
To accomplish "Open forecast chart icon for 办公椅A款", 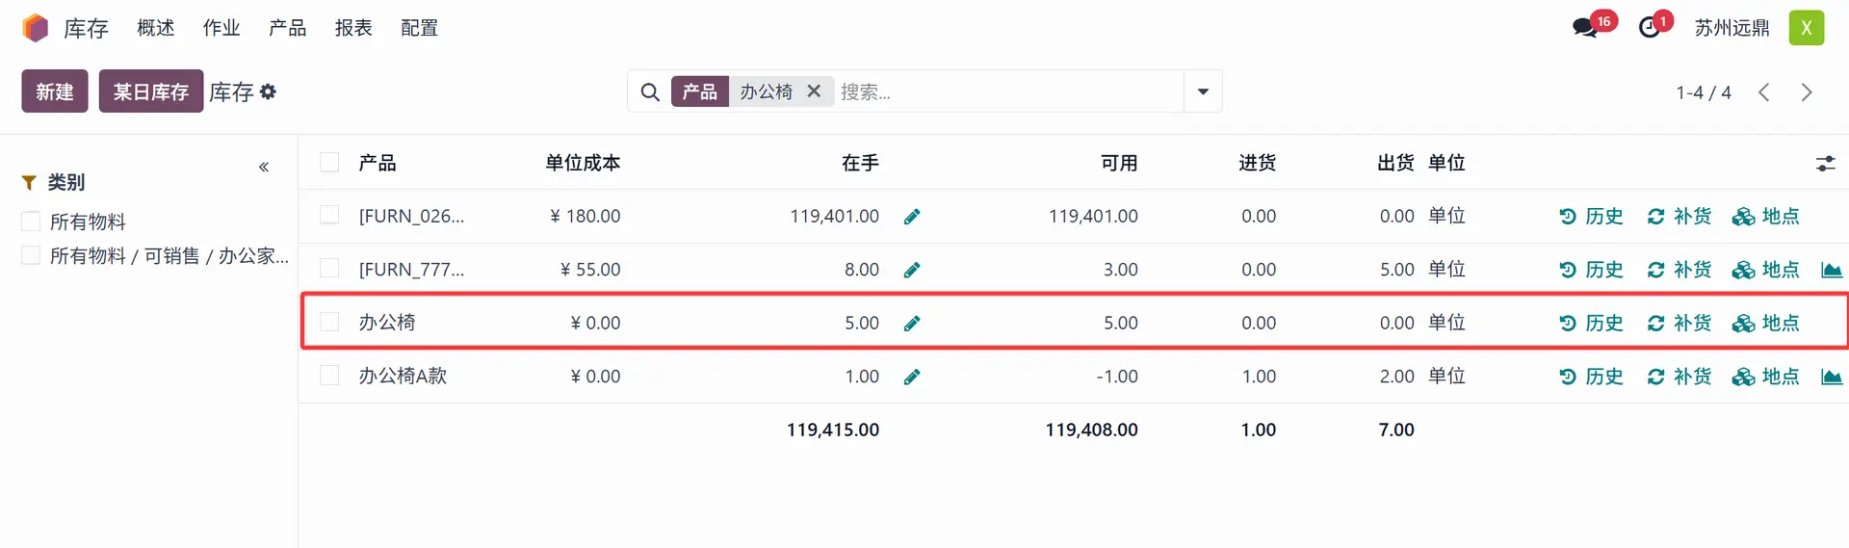I will [x=1831, y=377].
